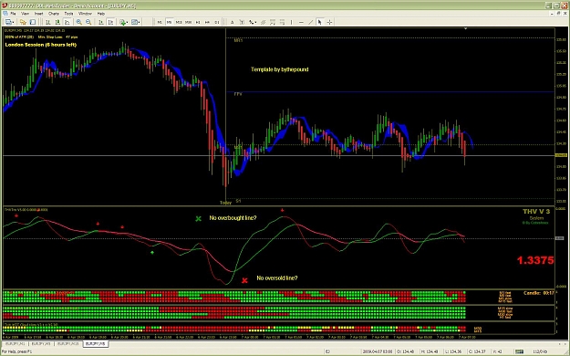Screen dimensions: 570x356
Task: Click the 'London Session (6 hours left)' label
Action: (x=41, y=45)
